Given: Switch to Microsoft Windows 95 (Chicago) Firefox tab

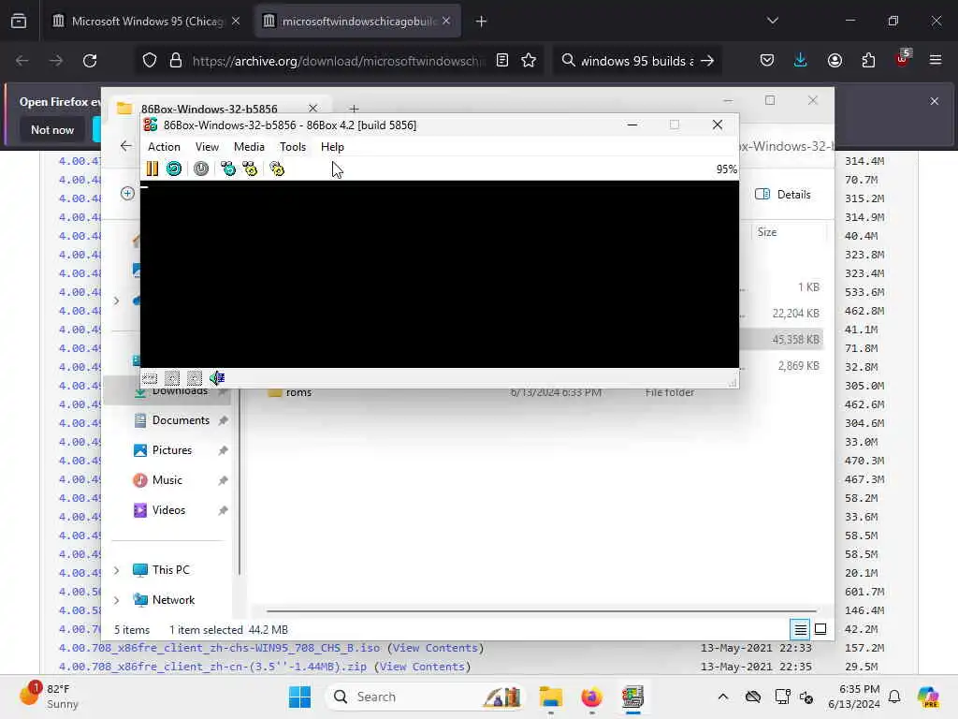Looking at the screenshot, I should point(147,22).
